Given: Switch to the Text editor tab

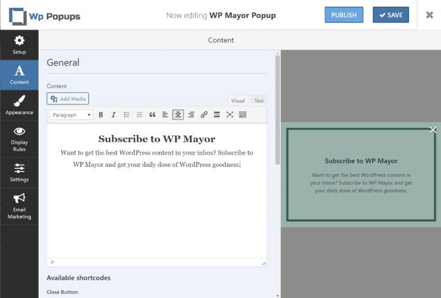Looking at the screenshot, I should point(259,100).
